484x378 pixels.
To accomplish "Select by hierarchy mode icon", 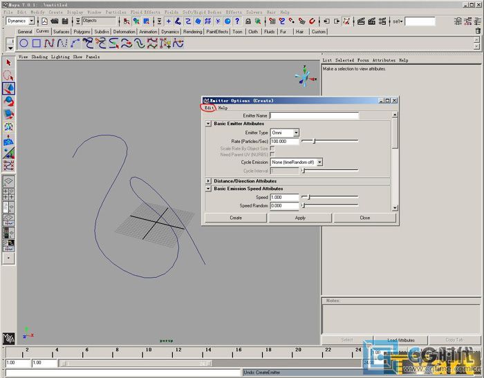I will pos(127,21).
